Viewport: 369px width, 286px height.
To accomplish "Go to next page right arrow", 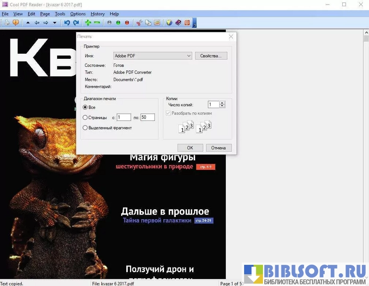I will coord(46,23).
